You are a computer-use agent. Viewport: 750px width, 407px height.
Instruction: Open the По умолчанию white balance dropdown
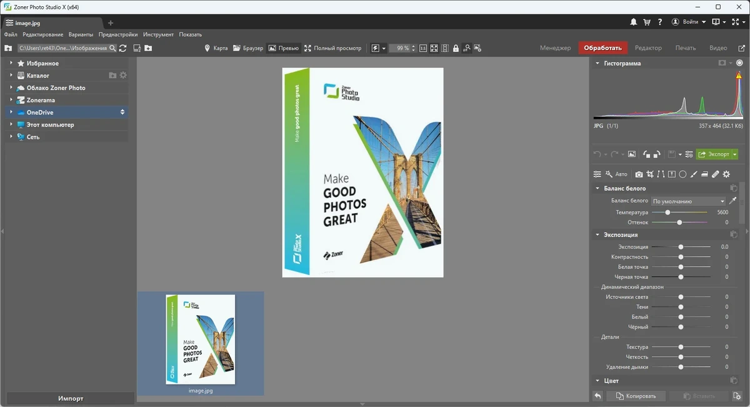[x=688, y=201]
